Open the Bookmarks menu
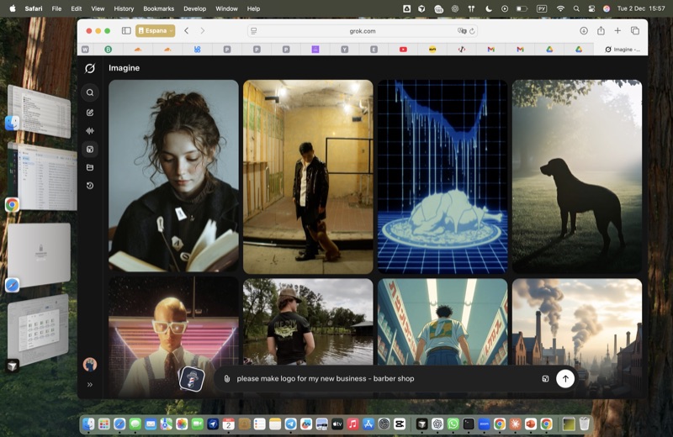 [158, 8]
